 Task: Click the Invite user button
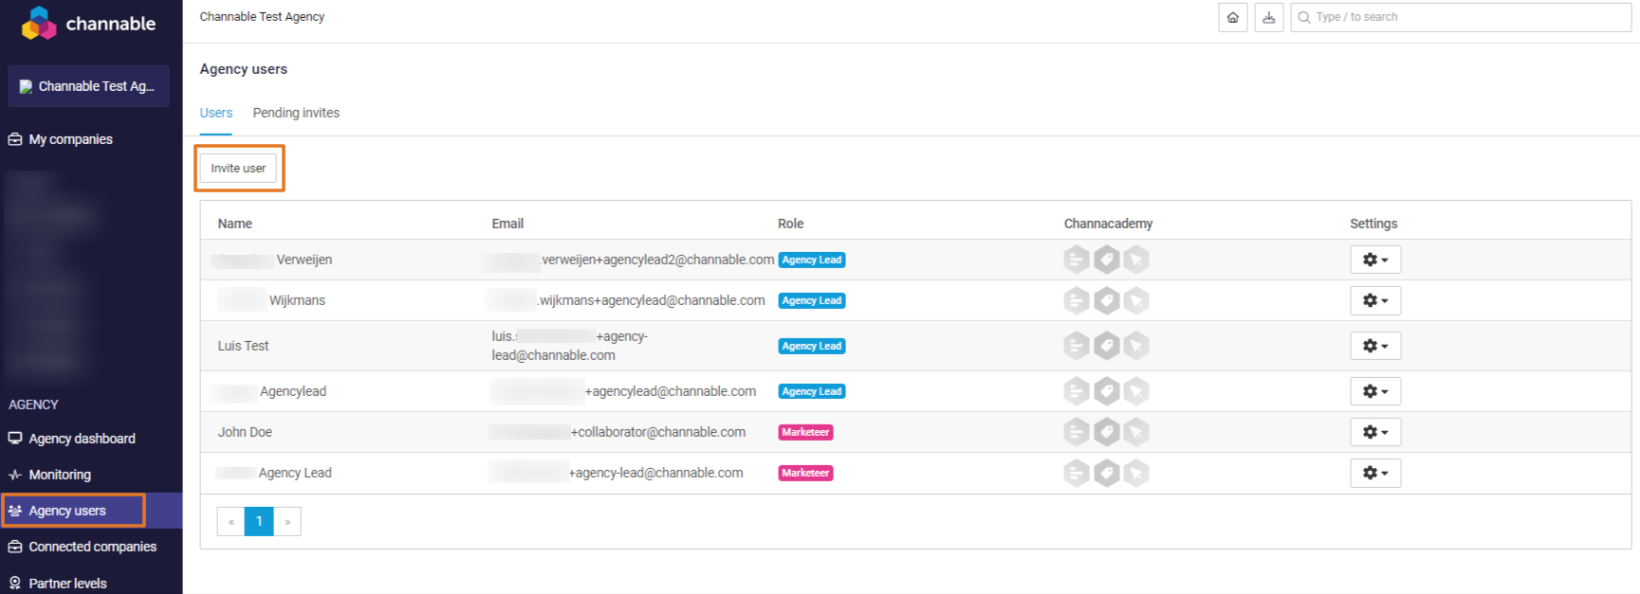pyautogui.click(x=238, y=168)
